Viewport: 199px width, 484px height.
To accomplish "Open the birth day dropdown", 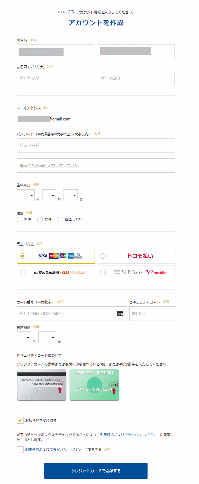I will tap(71, 195).
